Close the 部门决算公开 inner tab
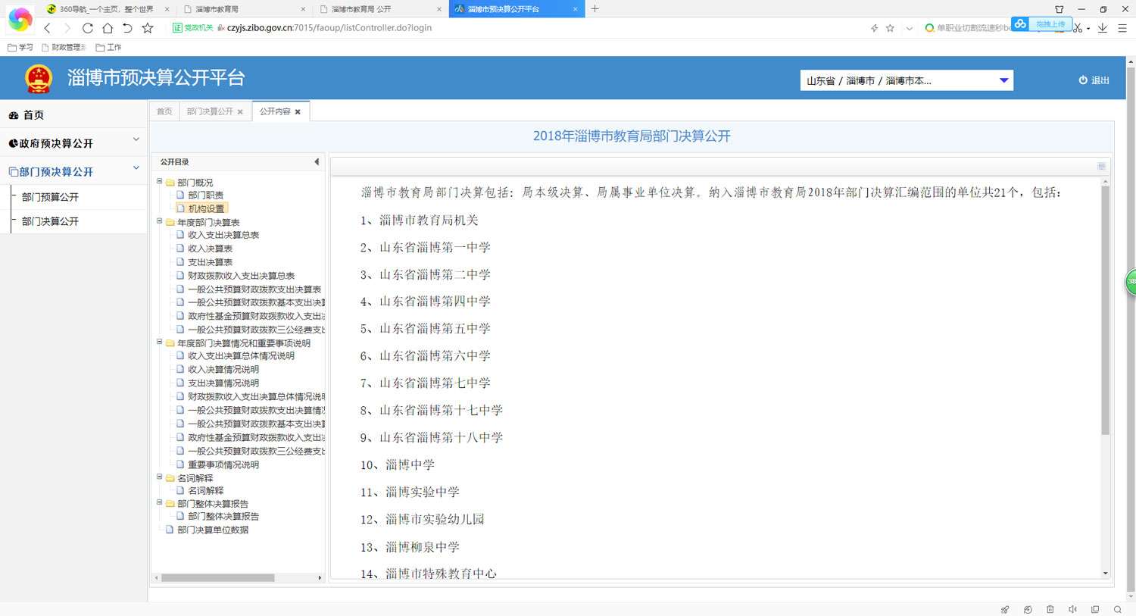The height and width of the screenshot is (616, 1136). (x=240, y=112)
